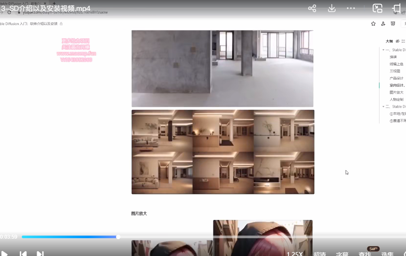Reload the page in the browser
Viewport: 406px width, 256px height.
click(9, 12)
